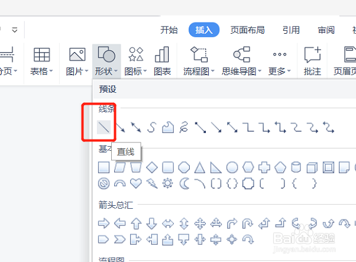Choose the cube shape

pos(312,167)
